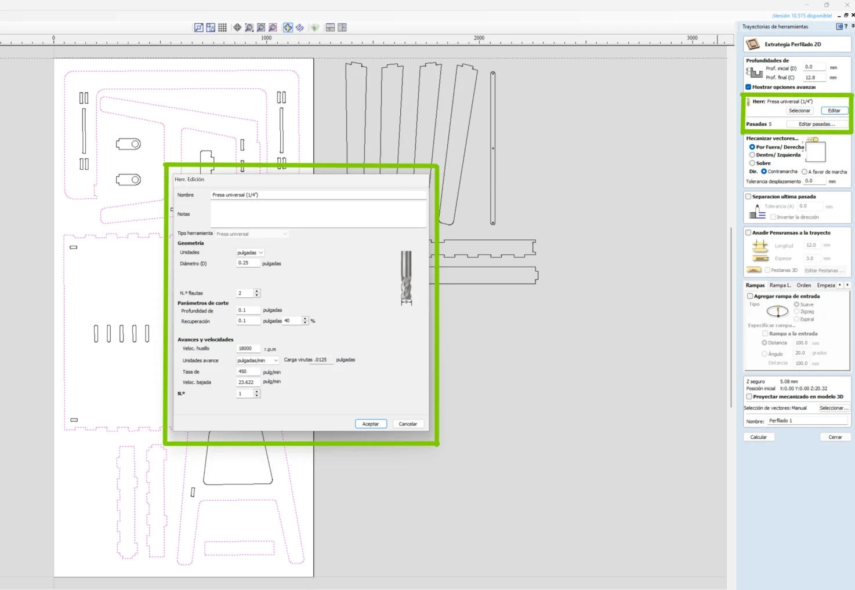Click the Editar tool button
This screenshot has width=855, height=590.
(834, 111)
